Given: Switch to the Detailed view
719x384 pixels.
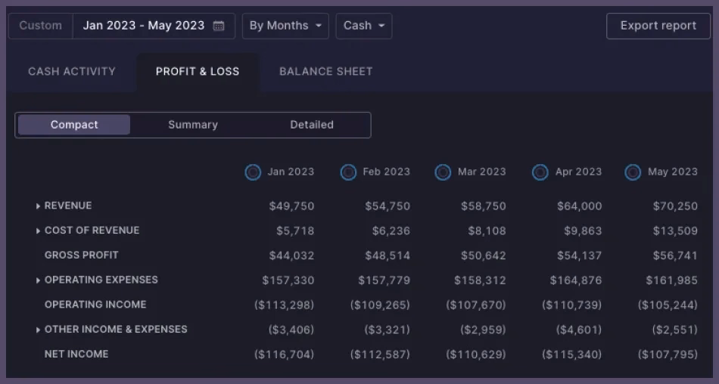Looking at the screenshot, I should pyautogui.click(x=312, y=125).
